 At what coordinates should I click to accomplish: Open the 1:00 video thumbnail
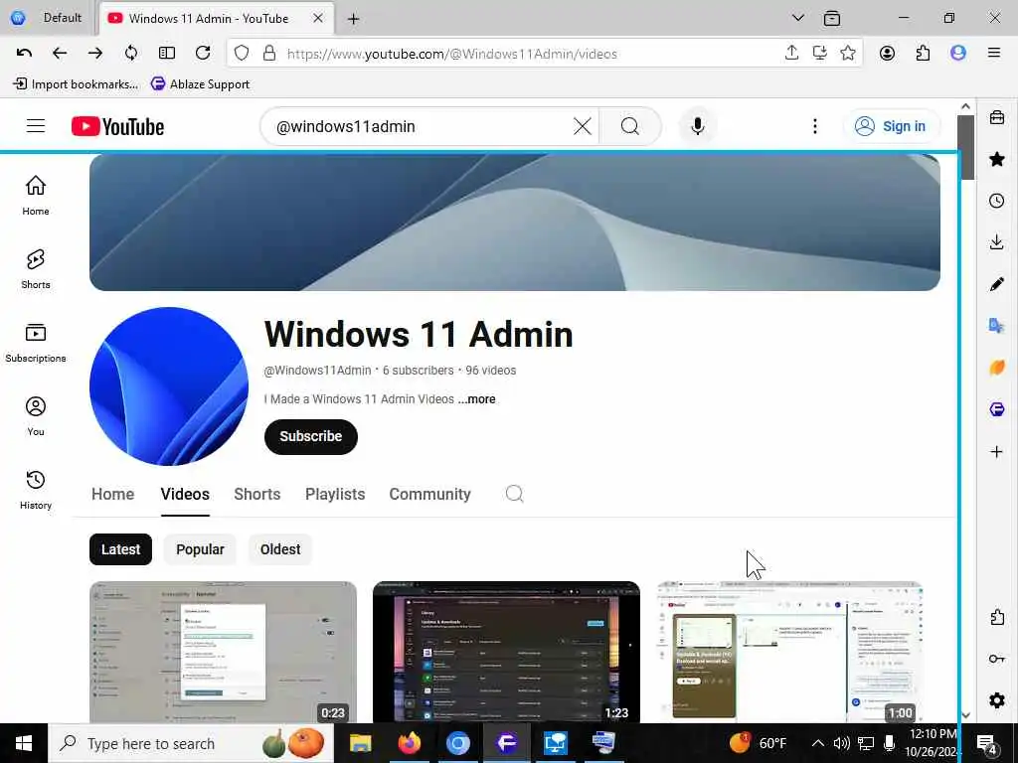click(x=789, y=652)
